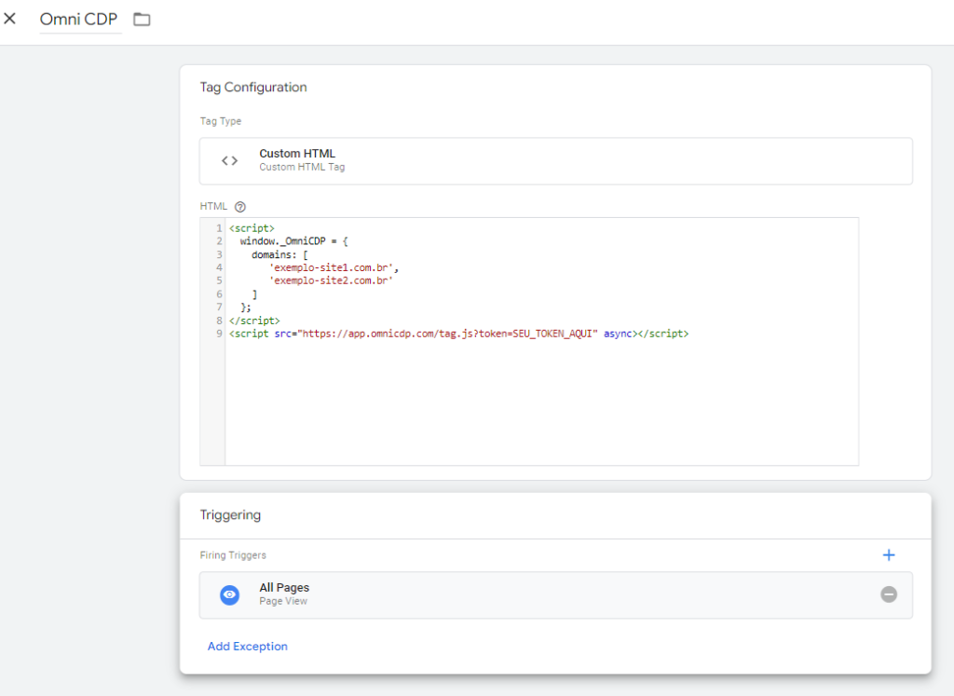Screen dimensions: 954x696
Task: Rename the tag title Omni CDP
Action: (78, 20)
